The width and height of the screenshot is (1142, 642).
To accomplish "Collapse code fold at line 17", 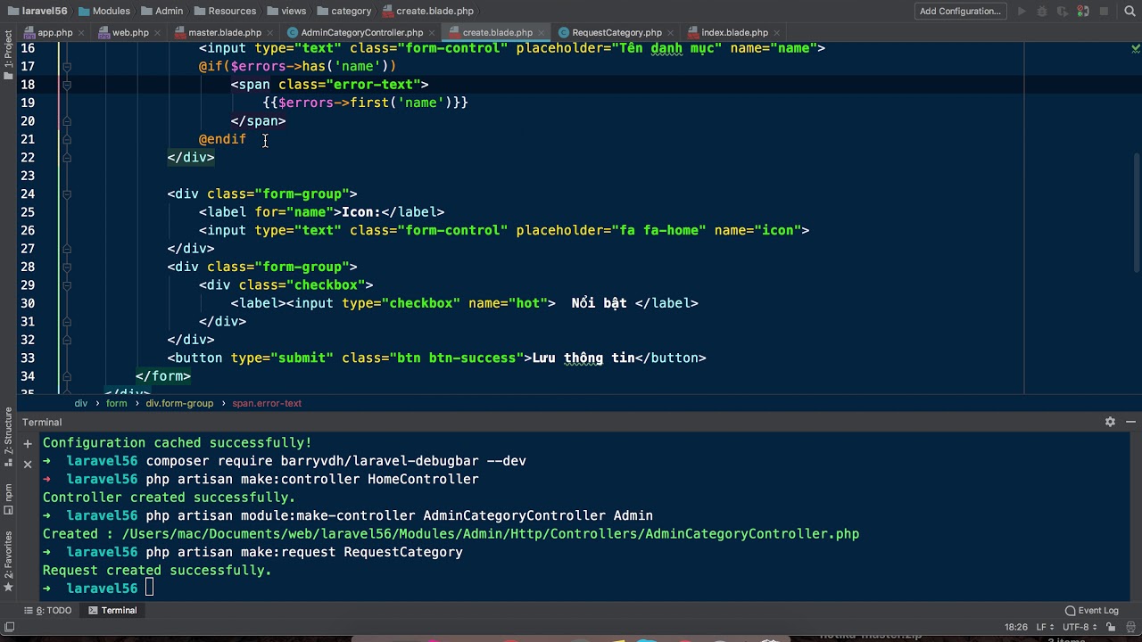I will [x=66, y=66].
